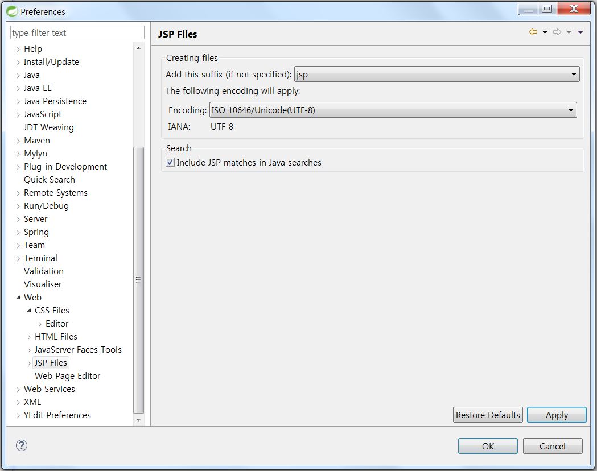597x471 pixels.
Task: Select Web Services in the tree
Action: coord(49,389)
